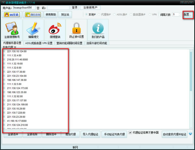195x150 pixels.
Task: Click the QQ交谈 penguin chat button
Action: coord(12,15)
